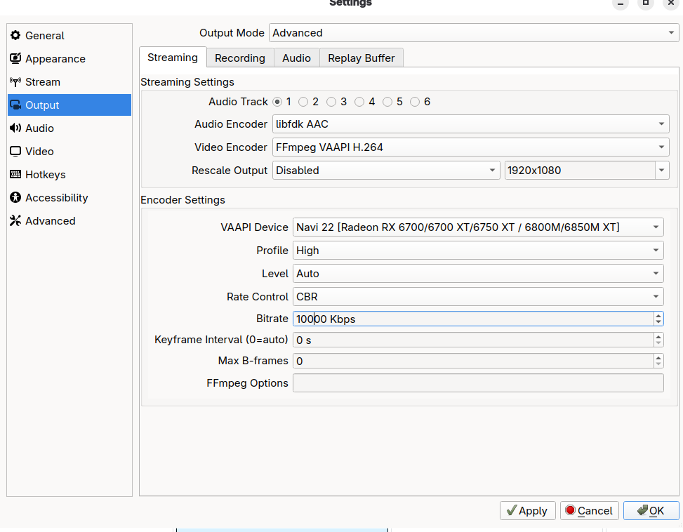Select Advanced tools icon in sidebar
Image resolution: width=683 pixels, height=532 pixels.
tap(15, 221)
